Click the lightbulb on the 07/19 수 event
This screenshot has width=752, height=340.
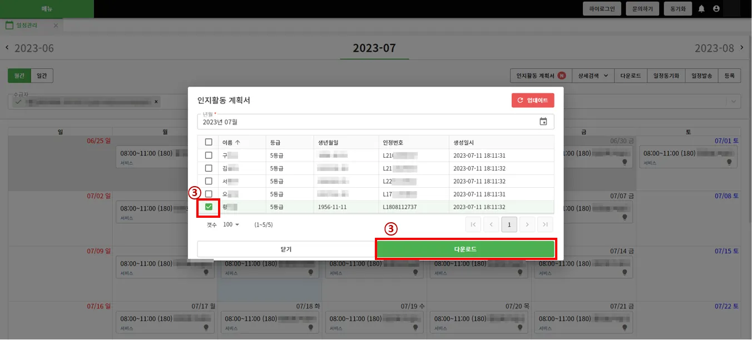[x=415, y=328]
